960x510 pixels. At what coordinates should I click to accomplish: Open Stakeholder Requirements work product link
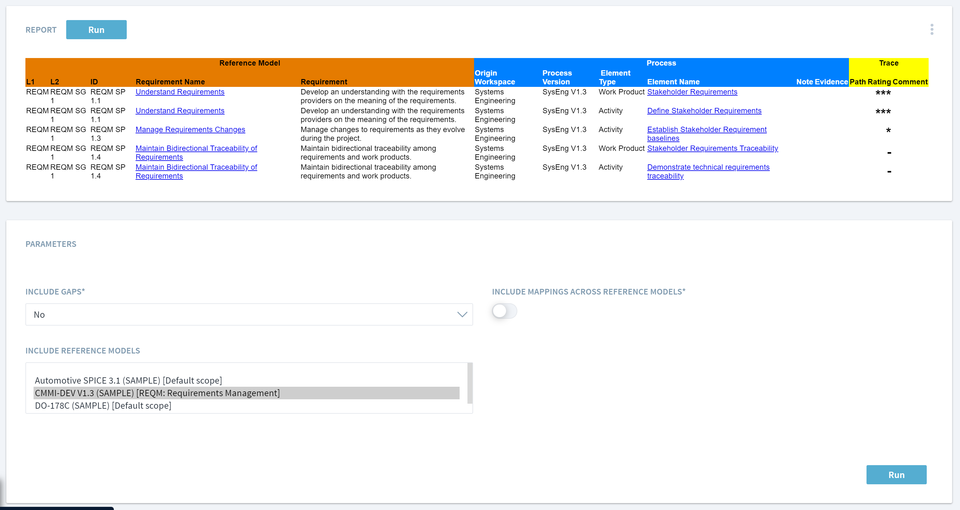(x=692, y=92)
